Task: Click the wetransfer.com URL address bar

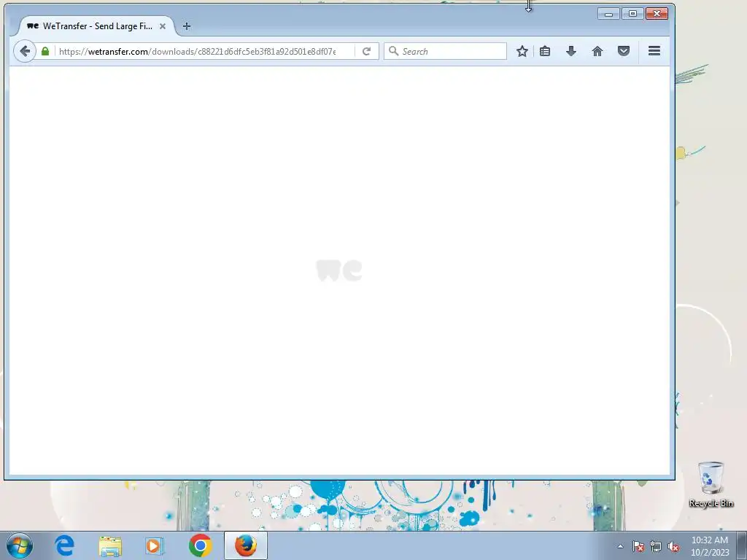Action: pyautogui.click(x=197, y=52)
